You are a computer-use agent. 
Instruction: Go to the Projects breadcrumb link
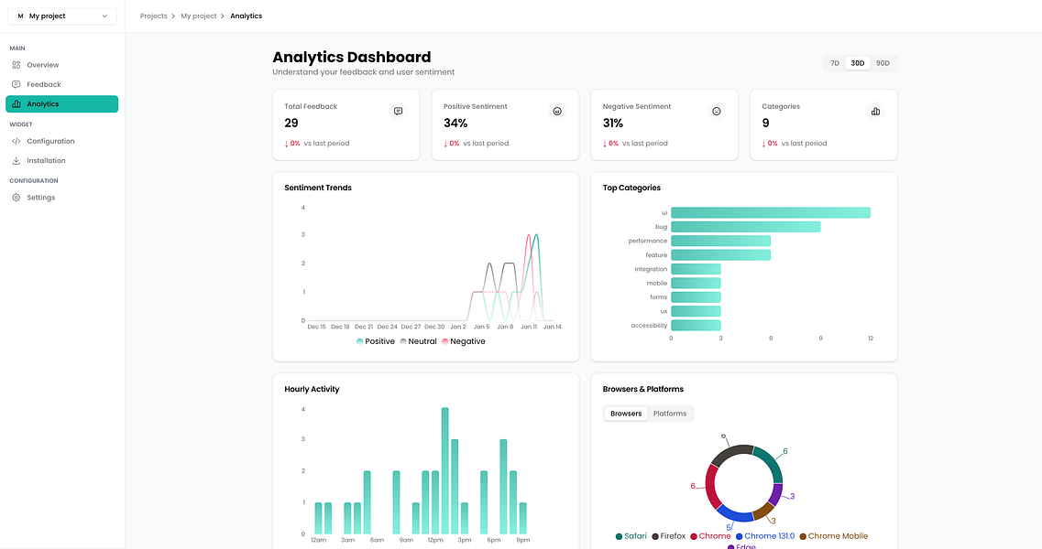pos(154,16)
